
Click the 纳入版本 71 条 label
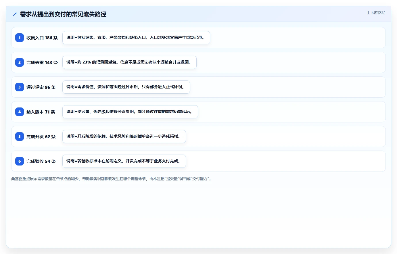tap(41, 112)
